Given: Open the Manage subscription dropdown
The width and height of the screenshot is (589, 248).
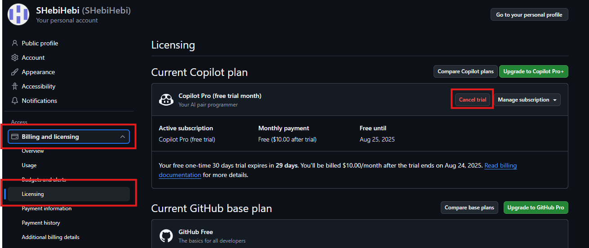Looking at the screenshot, I should [x=527, y=100].
